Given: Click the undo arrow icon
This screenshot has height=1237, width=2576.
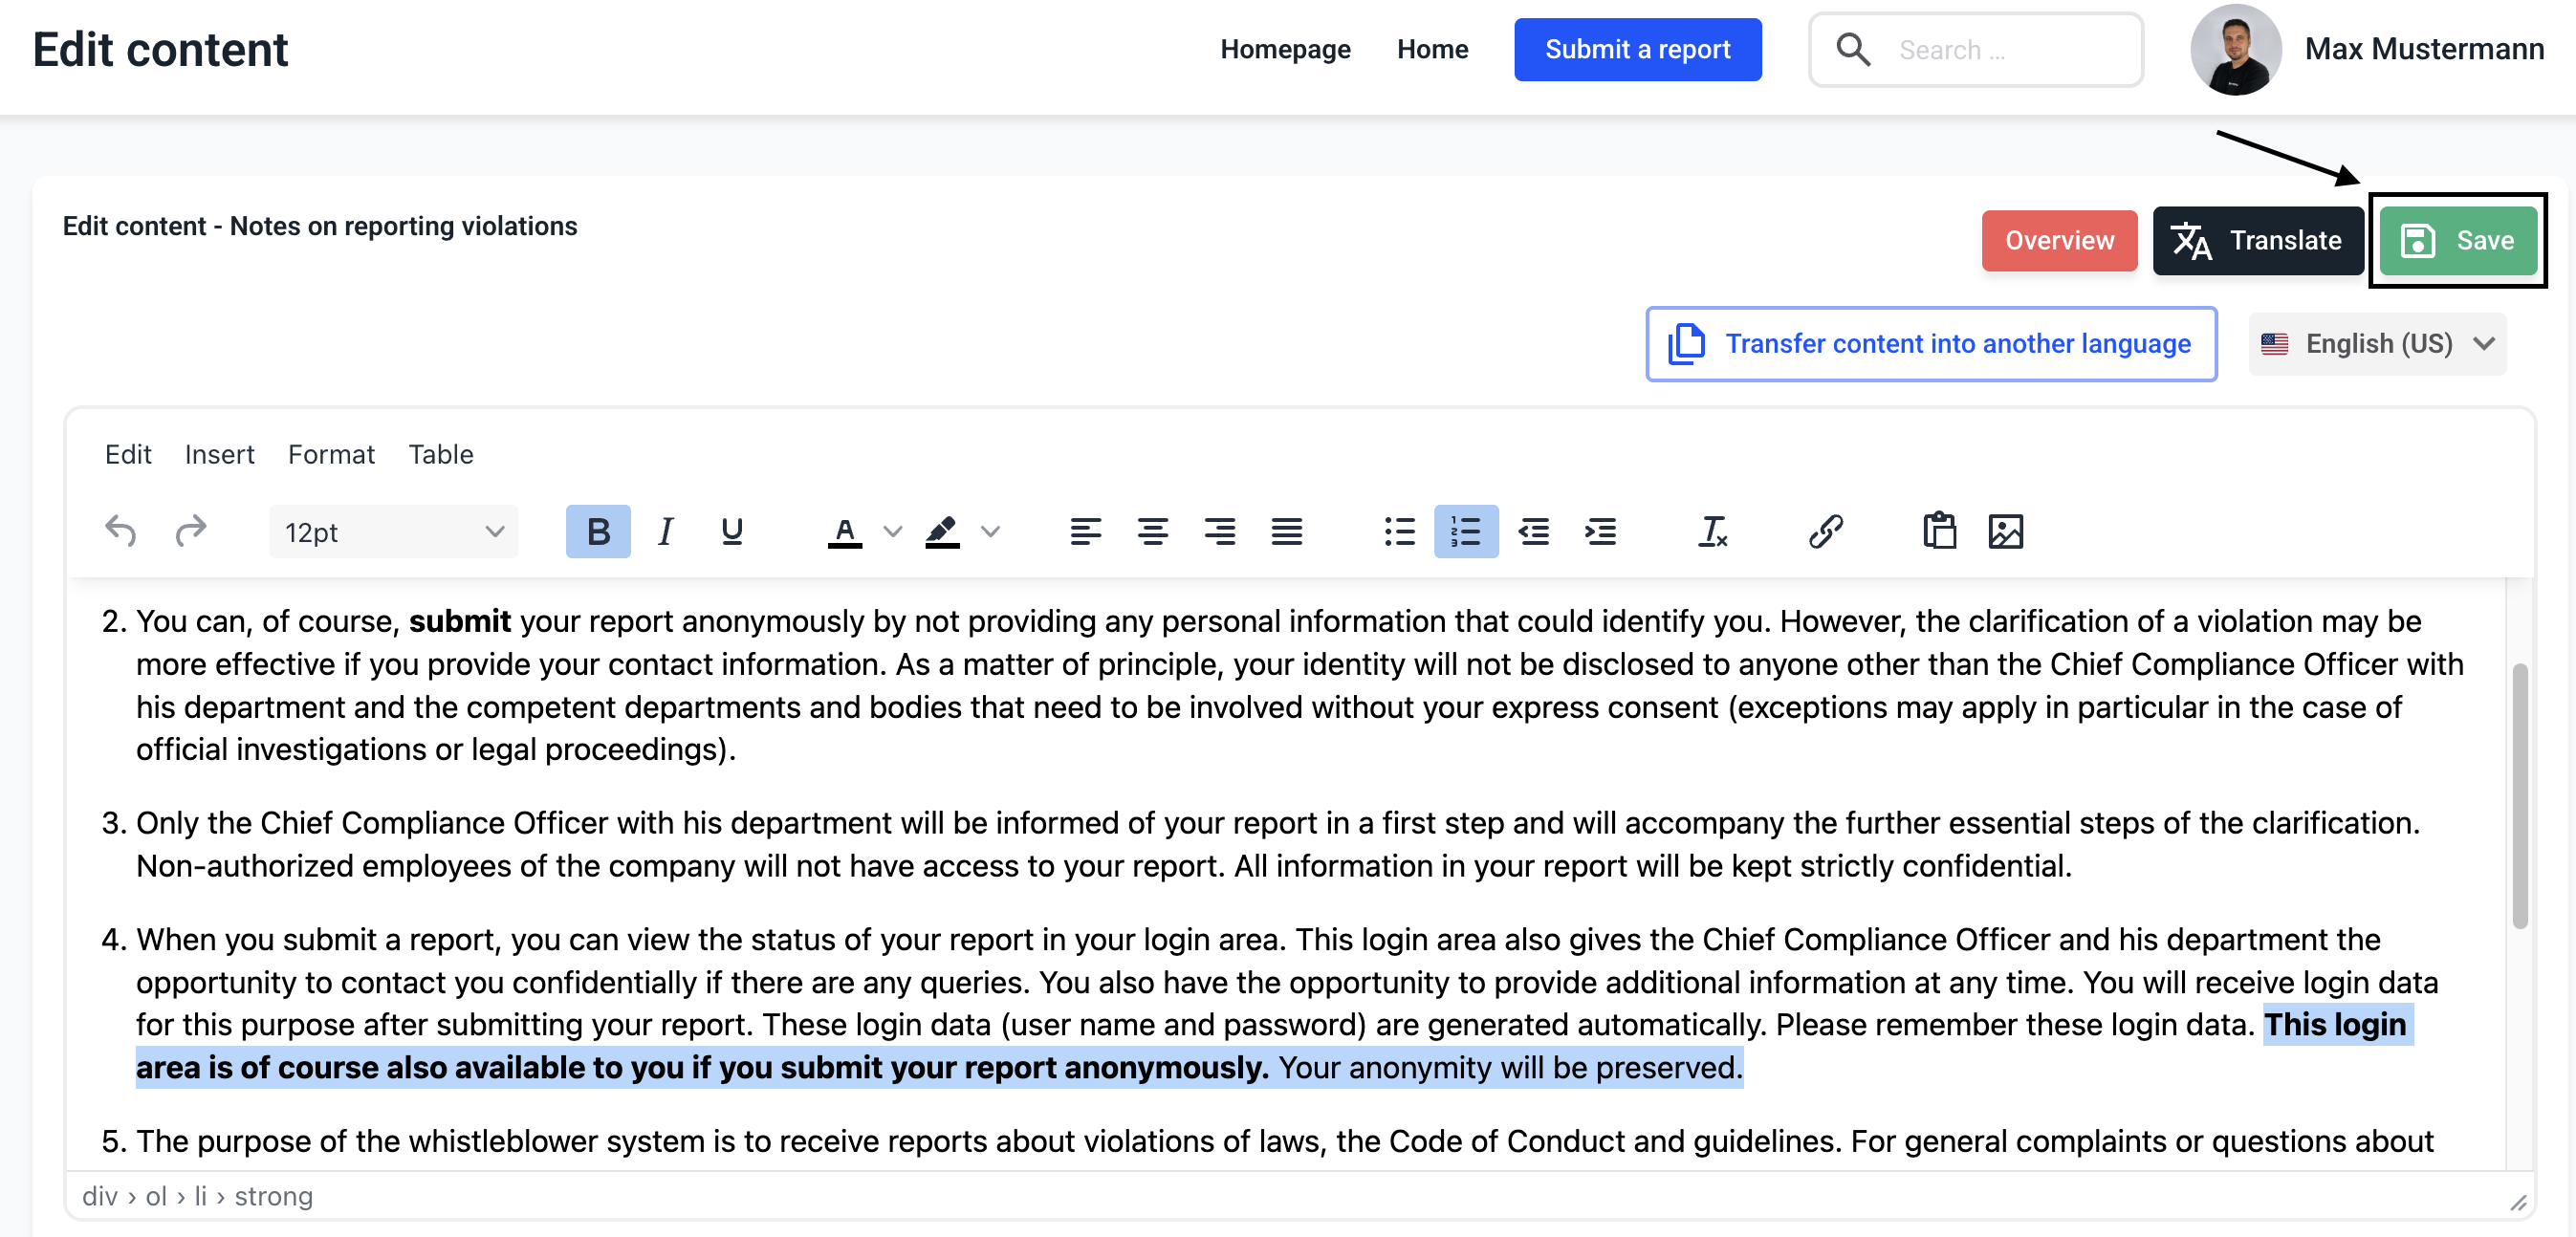Looking at the screenshot, I should pyautogui.click(x=121, y=531).
